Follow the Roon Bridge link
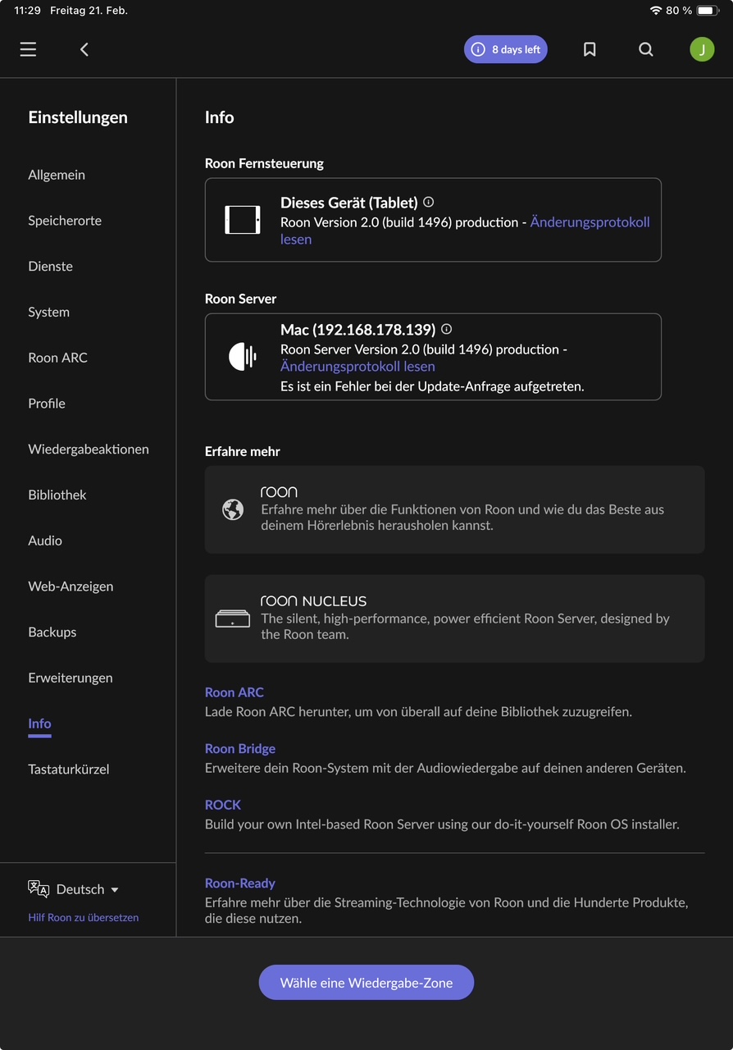This screenshot has height=1050, width=733. [x=240, y=748]
